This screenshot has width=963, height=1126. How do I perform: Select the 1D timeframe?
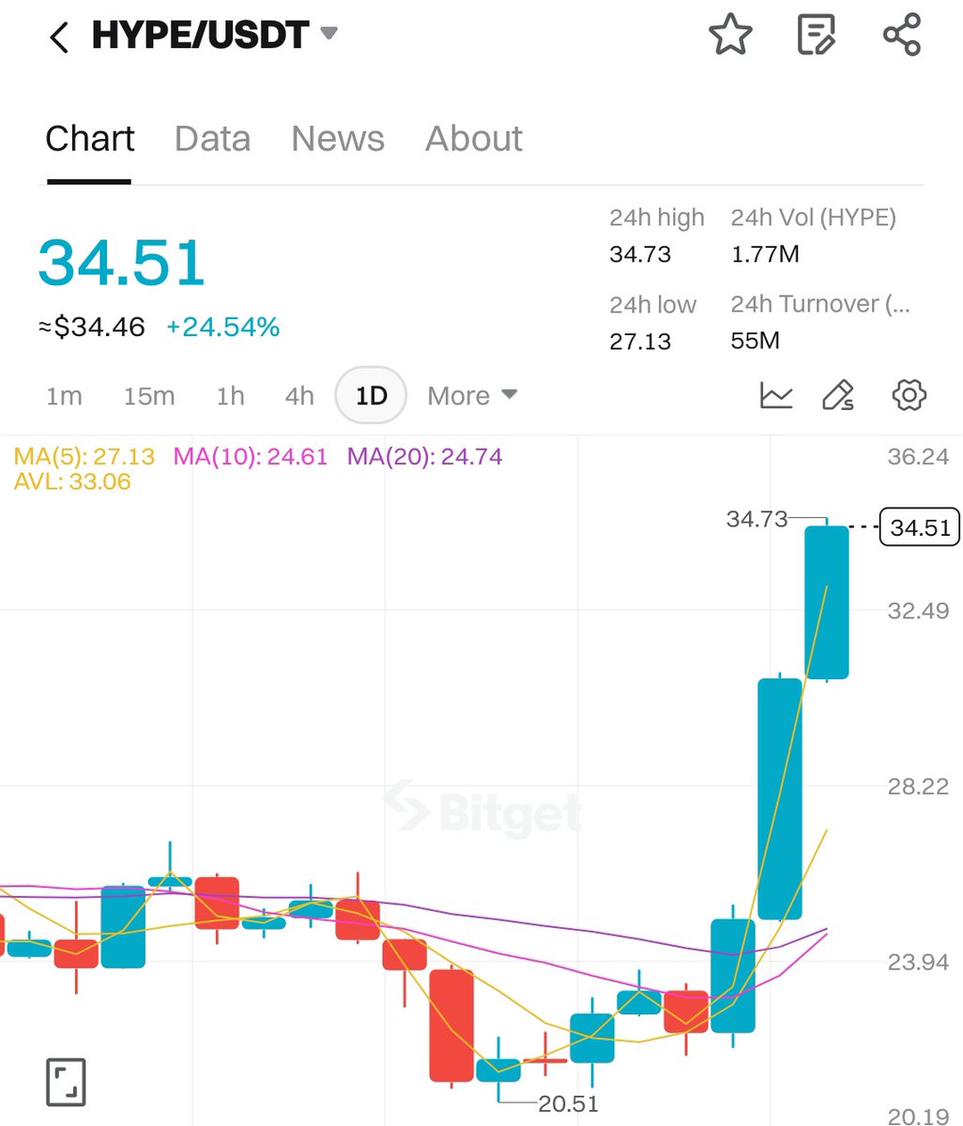pos(371,396)
